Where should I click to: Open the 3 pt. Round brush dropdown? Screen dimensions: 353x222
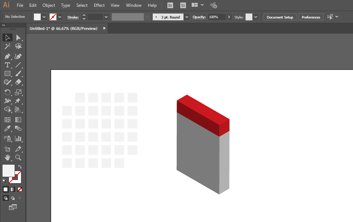[187, 17]
